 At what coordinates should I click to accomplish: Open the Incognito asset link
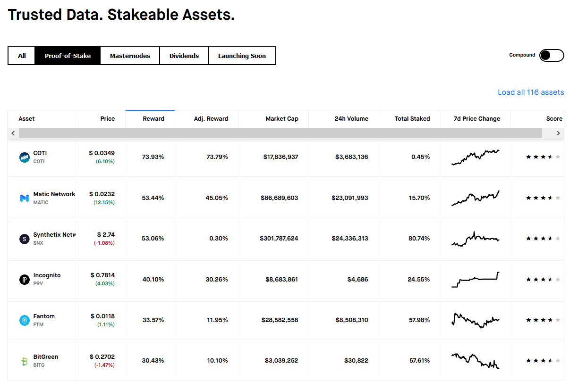tap(47, 275)
